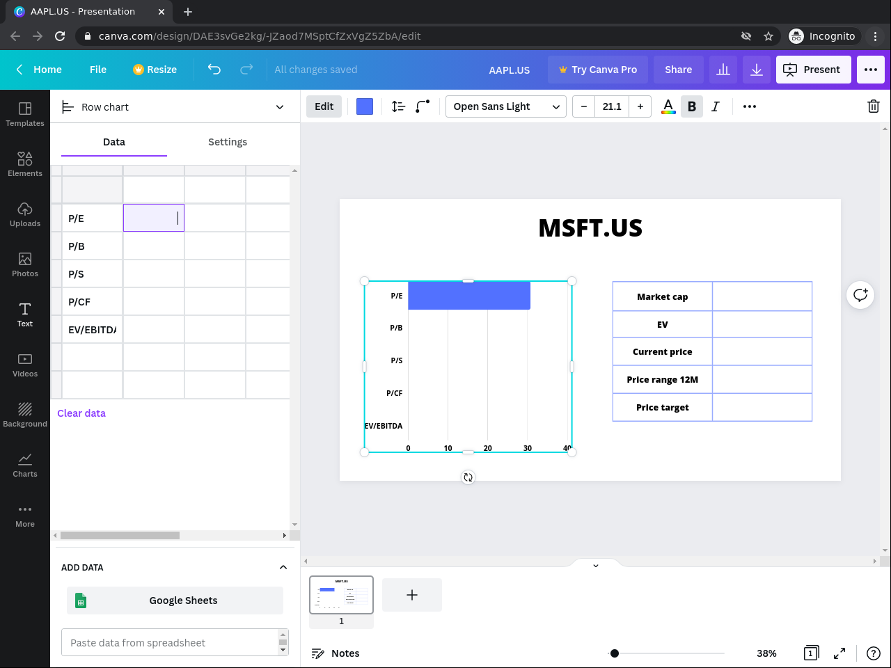891x668 pixels.
Task: Click the Edit button in toolbar
Action: click(324, 106)
